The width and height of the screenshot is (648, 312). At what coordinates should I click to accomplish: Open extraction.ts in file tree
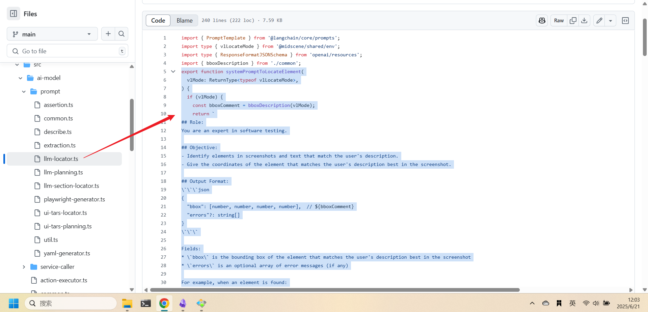pyautogui.click(x=60, y=145)
